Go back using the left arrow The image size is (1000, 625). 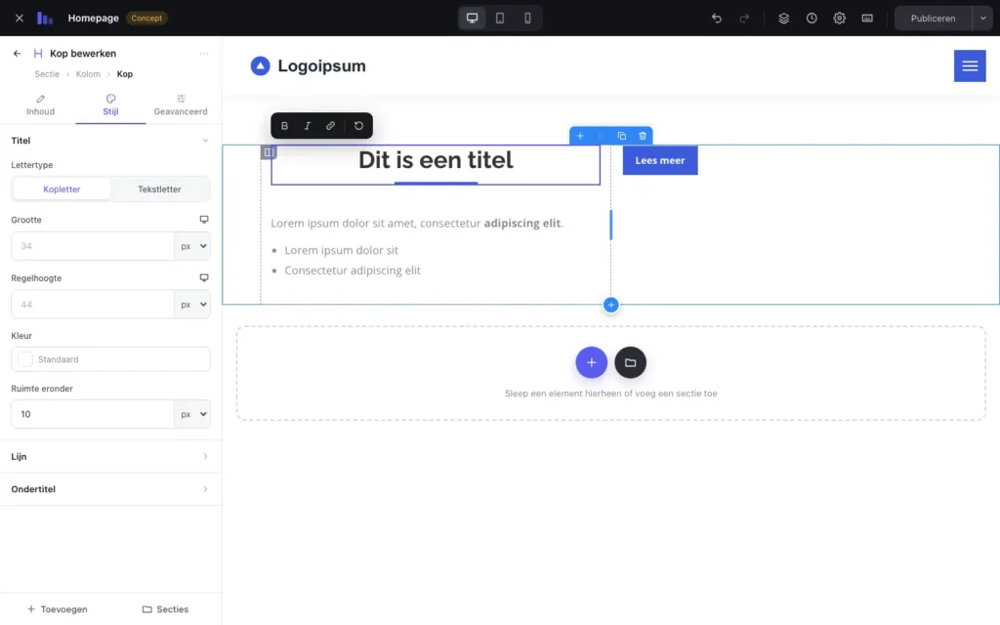(18, 54)
